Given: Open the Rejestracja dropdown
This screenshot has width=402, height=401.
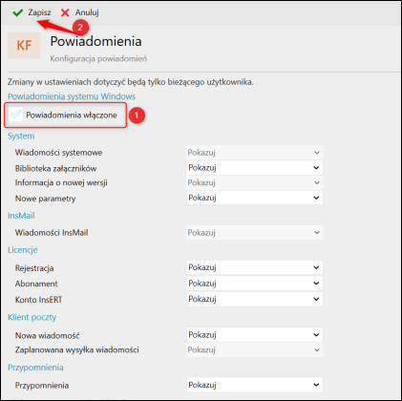Looking at the screenshot, I should click(x=255, y=267).
